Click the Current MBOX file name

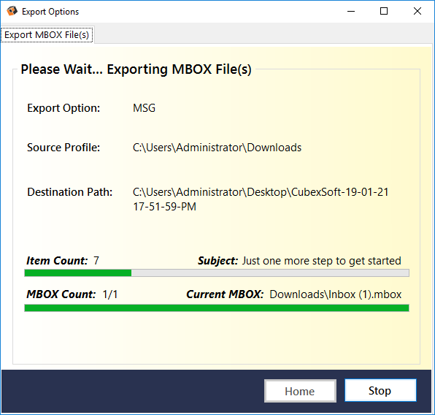point(336,294)
